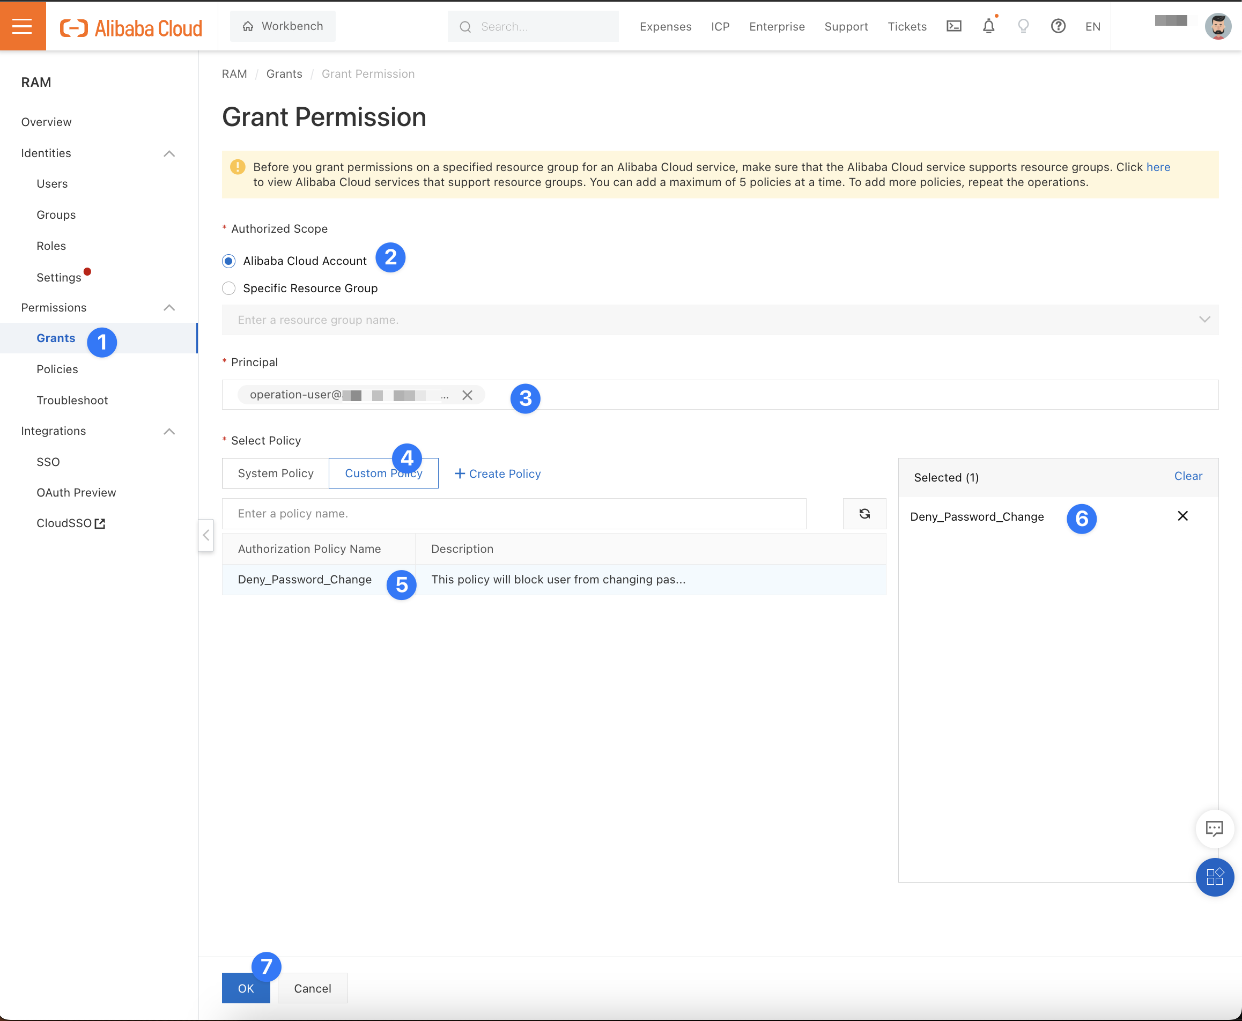Switch to the System Policy tab

(275, 473)
